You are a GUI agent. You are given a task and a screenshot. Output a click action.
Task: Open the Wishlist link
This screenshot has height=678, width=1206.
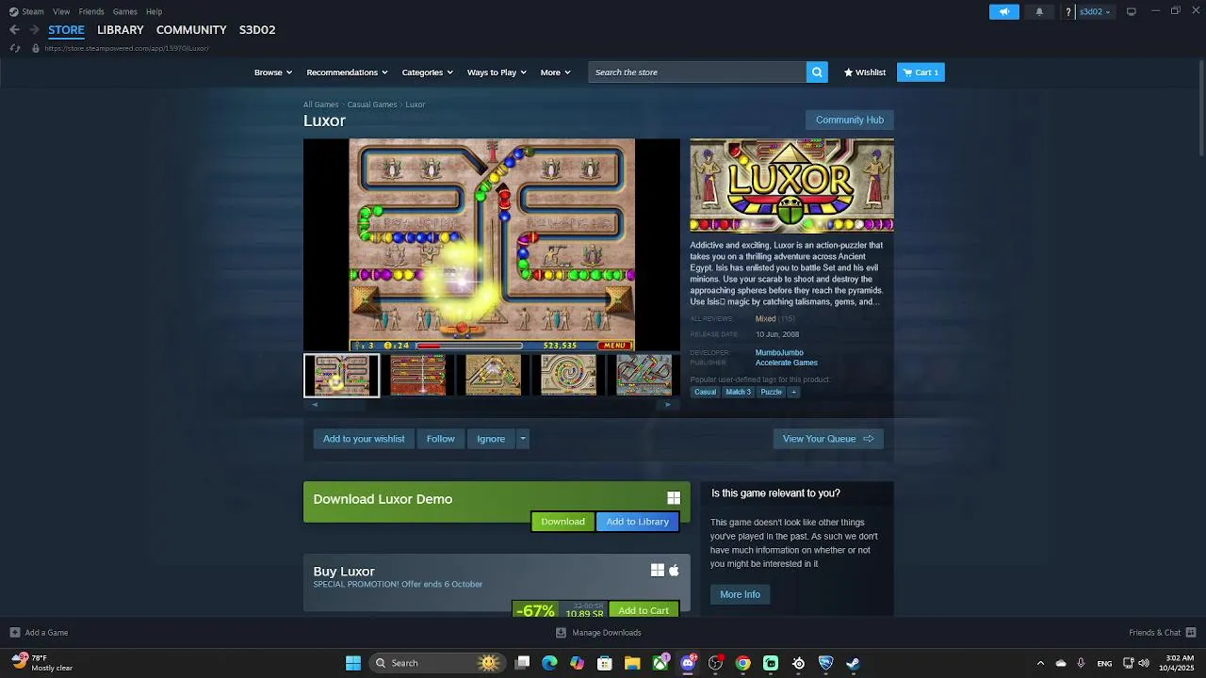point(865,73)
